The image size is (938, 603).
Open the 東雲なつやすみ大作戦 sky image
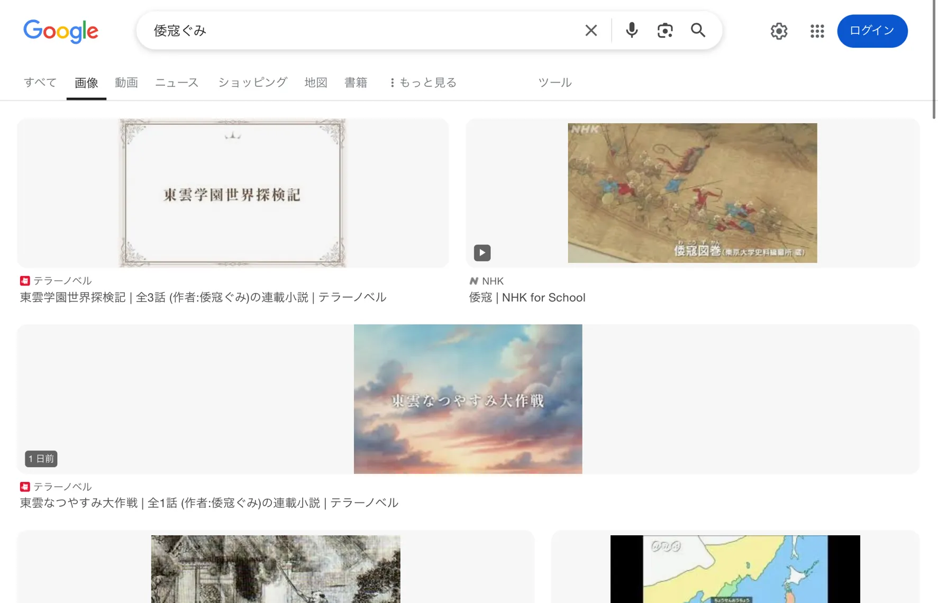(468, 399)
